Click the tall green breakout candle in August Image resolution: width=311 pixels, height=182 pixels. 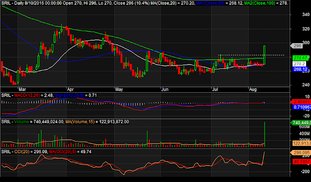point(264,55)
